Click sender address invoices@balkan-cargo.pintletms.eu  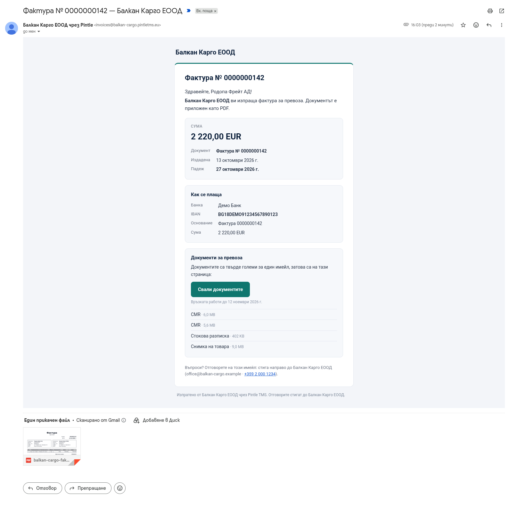pyautogui.click(x=128, y=25)
